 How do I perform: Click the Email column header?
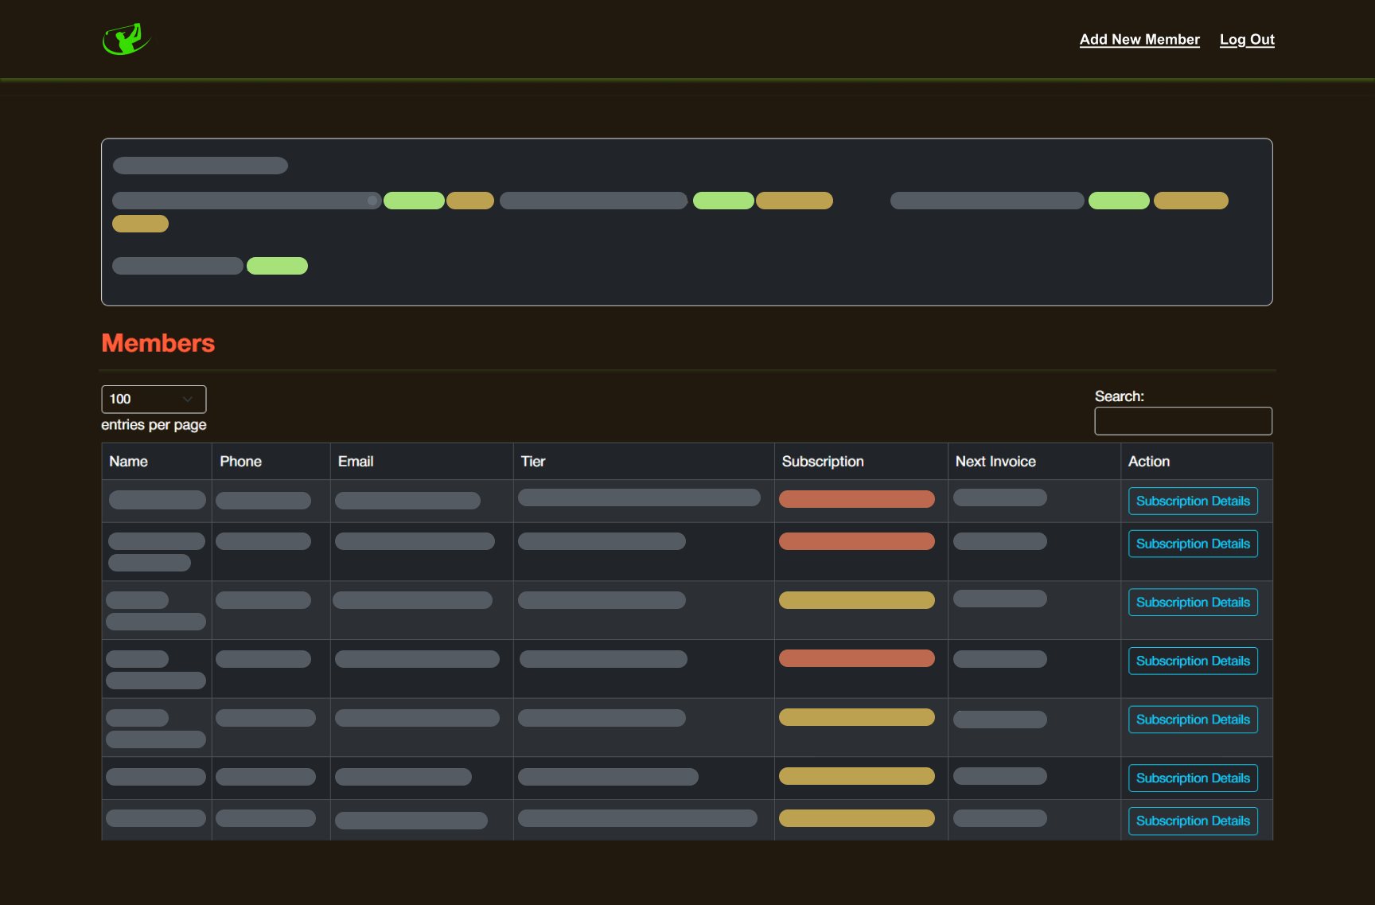click(x=356, y=462)
